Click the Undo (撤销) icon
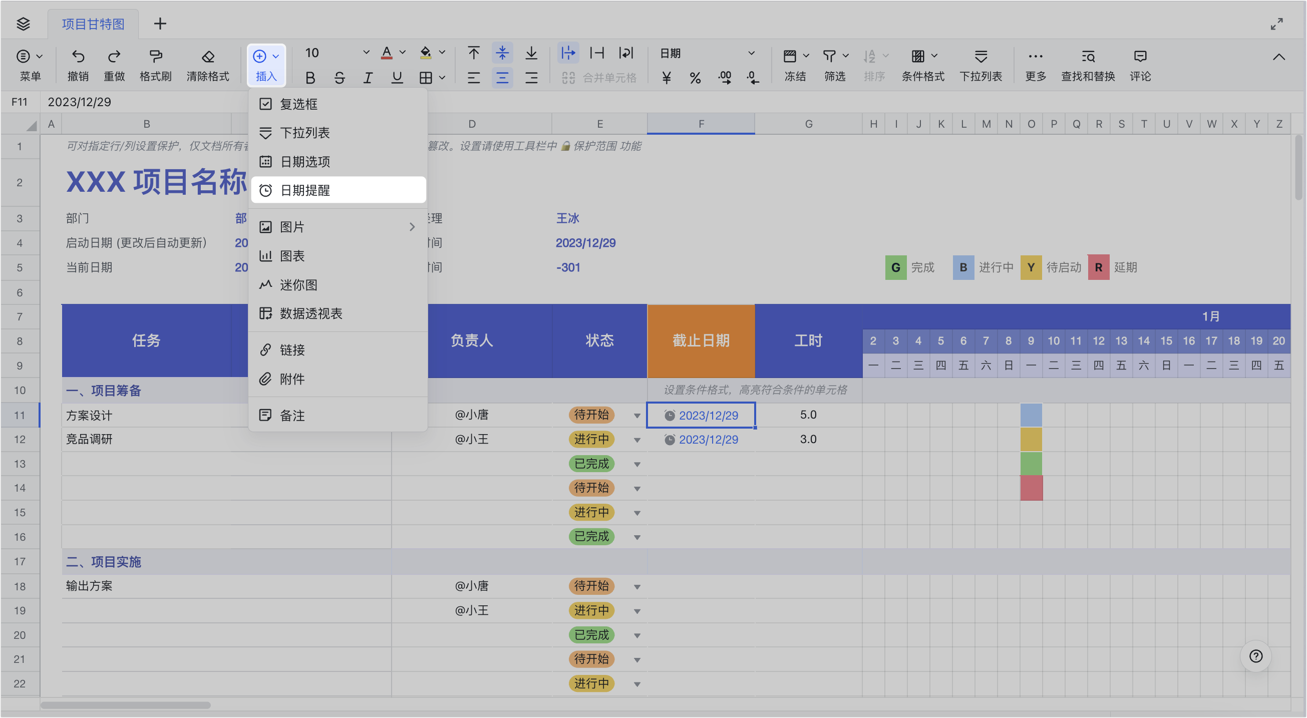 click(x=78, y=64)
